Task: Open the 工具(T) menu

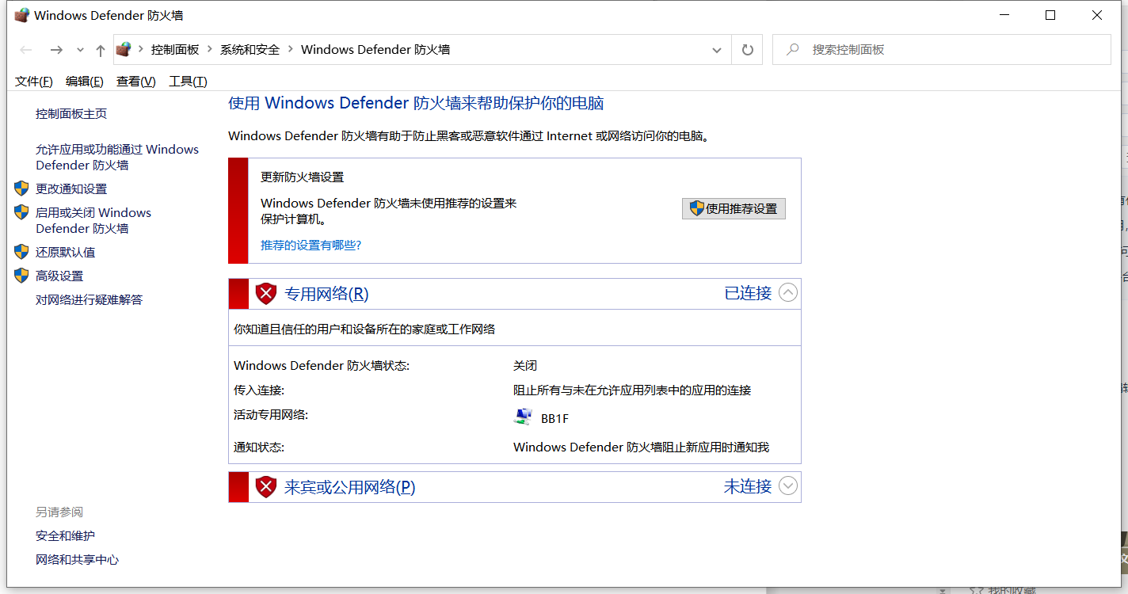Action: click(188, 82)
